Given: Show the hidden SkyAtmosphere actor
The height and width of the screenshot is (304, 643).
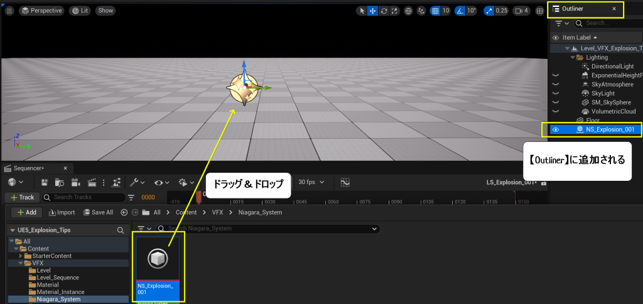Looking at the screenshot, I should point(556,85).
